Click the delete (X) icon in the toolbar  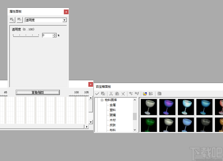[123, 94]
